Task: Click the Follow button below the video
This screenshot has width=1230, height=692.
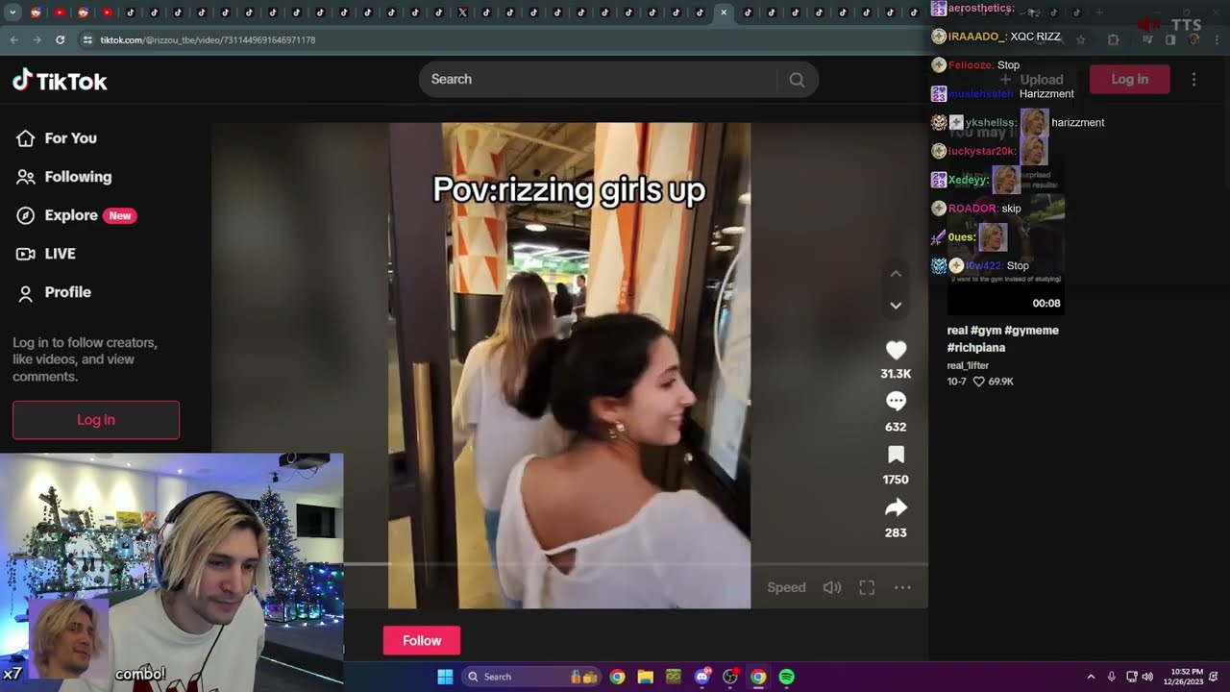Action: point(422,641)
